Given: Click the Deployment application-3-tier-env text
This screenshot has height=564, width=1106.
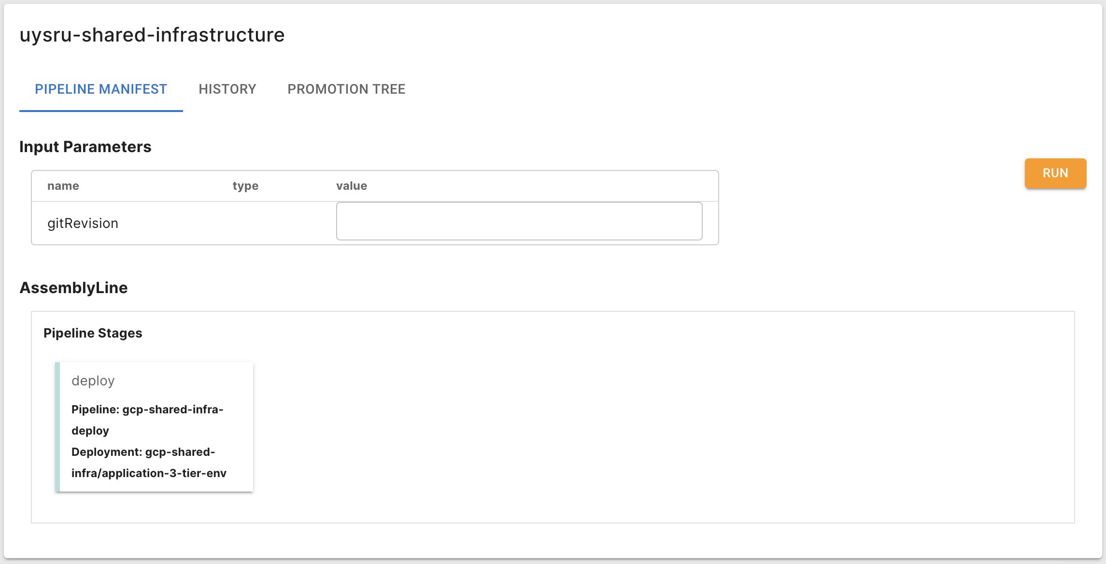Looking at the screenshot, I should pyautogui.click(x=149, y=462).
